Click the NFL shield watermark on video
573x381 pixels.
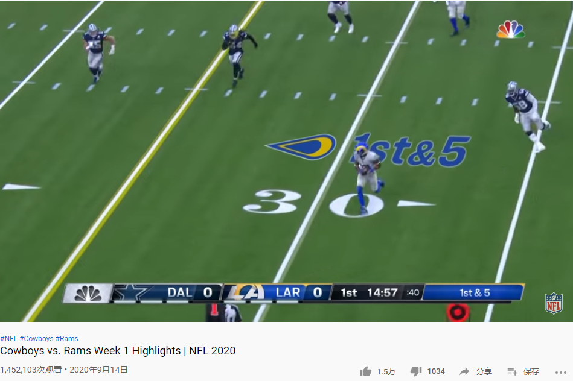click(553, 303)
